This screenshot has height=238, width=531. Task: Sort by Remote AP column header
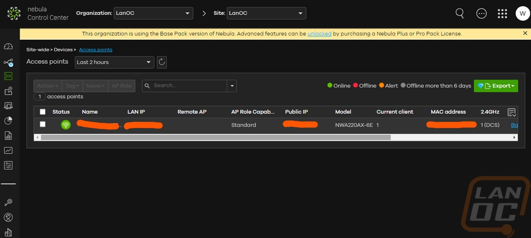click(x=192, y=111)
